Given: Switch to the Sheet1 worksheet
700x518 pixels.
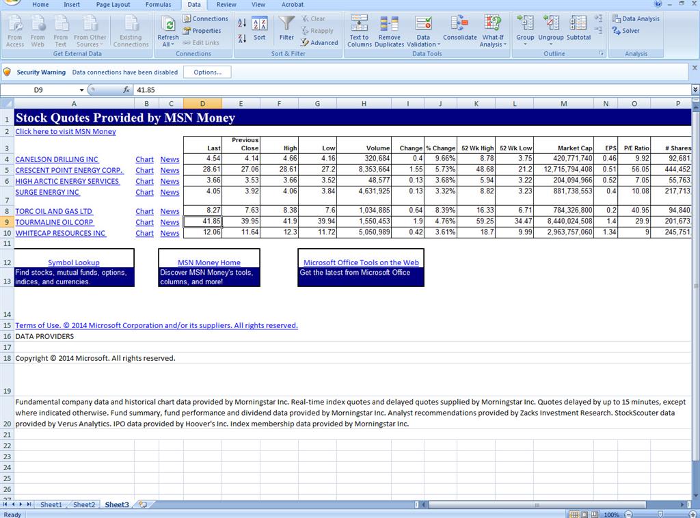Looking at the screenshot, I should click(51, 504).
